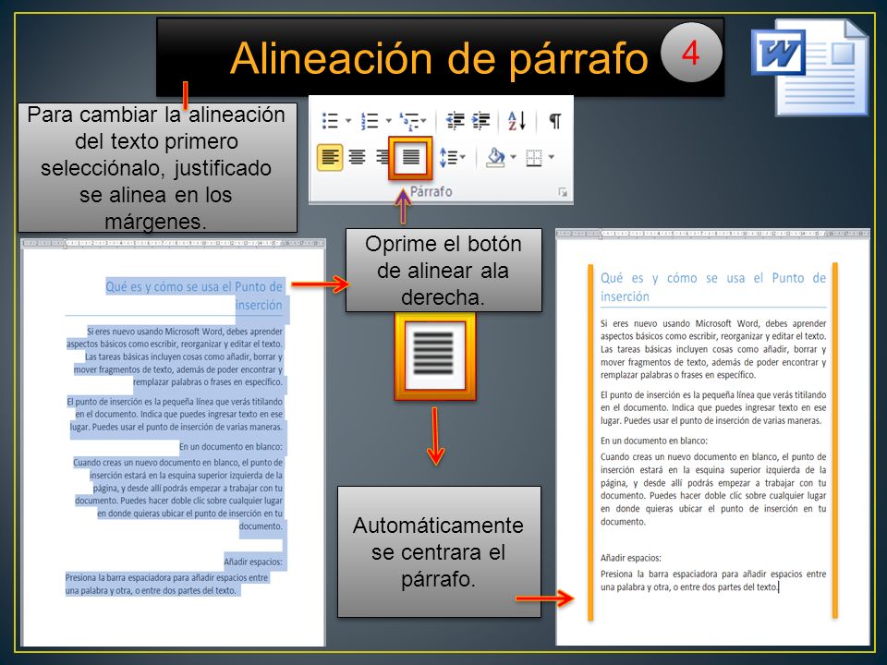Screen dimensions: 887x665
Task: Click 'En un documento en blanco:' in left document
Action: (x=231, y=447)
